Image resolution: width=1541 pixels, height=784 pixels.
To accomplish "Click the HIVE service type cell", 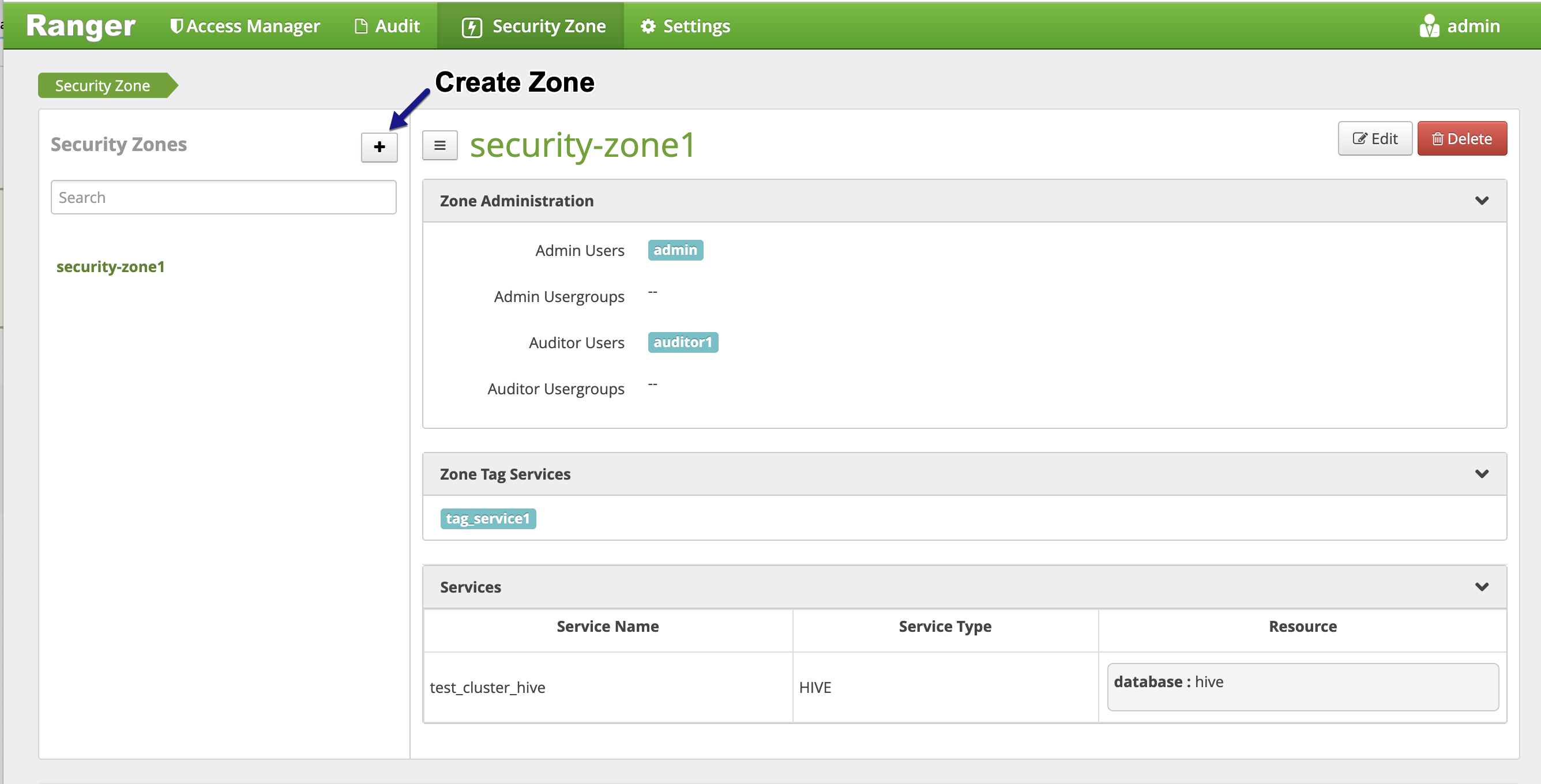I will (x=945, y=688).
